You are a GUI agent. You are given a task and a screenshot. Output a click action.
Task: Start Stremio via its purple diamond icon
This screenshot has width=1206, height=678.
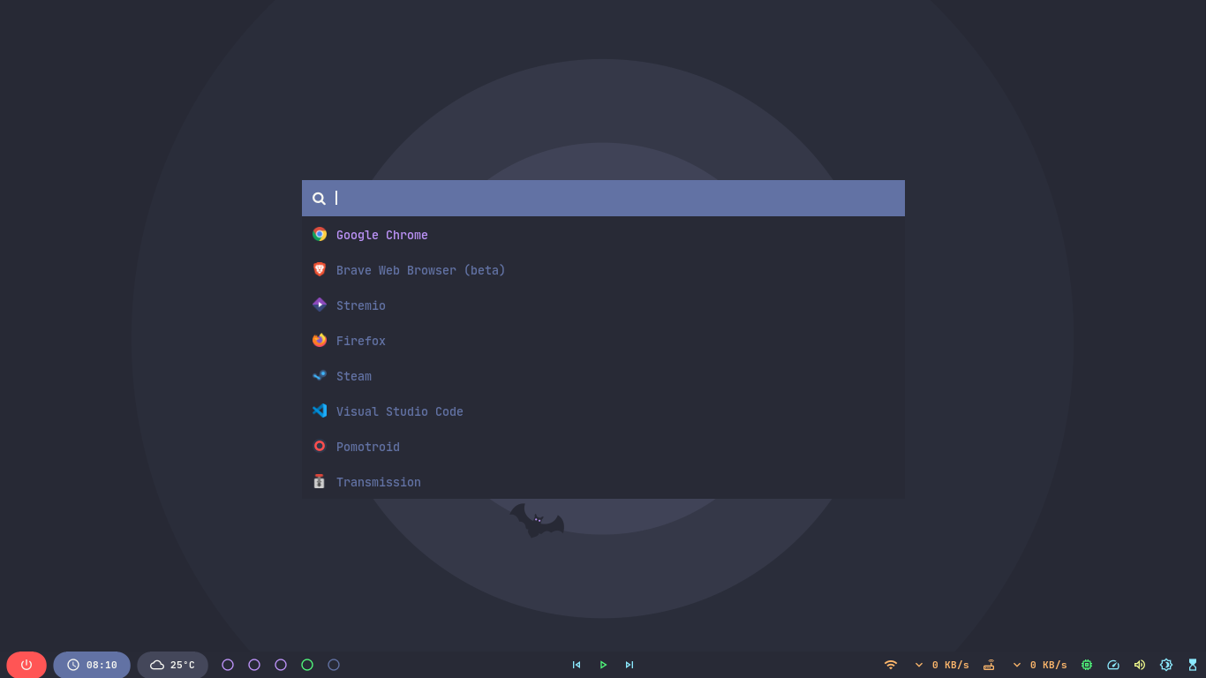[x=320, y=305]
